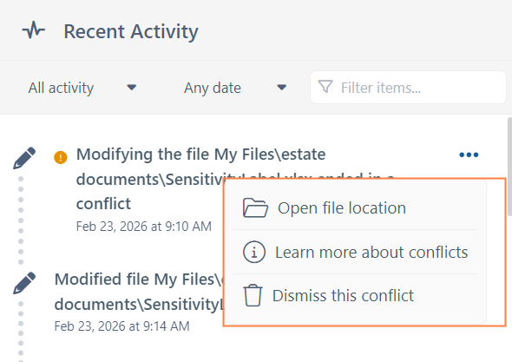The height and width of the screenshot is (362, 512).
Task: Click the pencil icon beside Modified file entry
Action: [x=24, y=283]
